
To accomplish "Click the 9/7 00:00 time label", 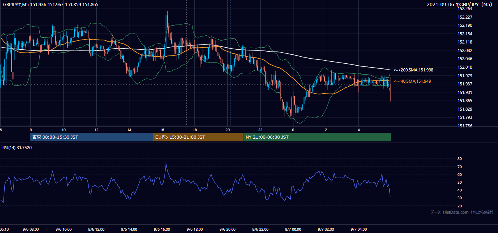I will [293, 230].
